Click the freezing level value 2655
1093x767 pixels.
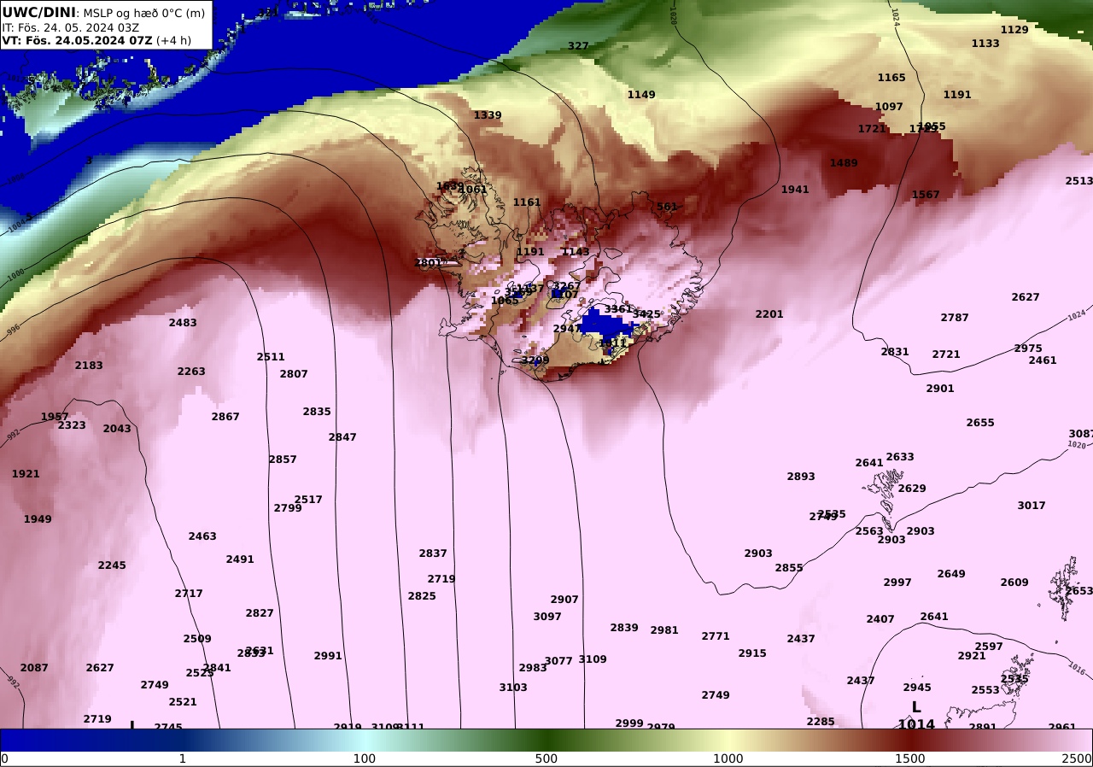(980, 423)
